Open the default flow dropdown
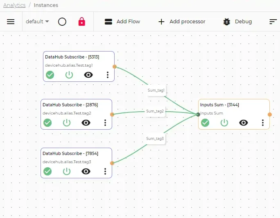This screenshot has height=218, width=280. coord(37,22)
